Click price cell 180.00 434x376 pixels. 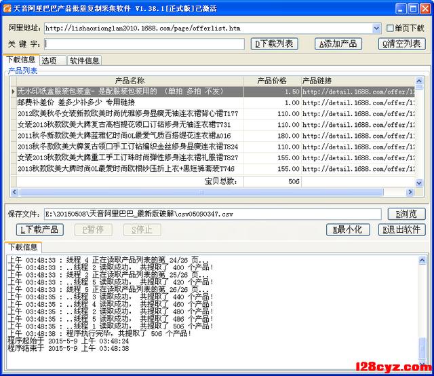coord(273,136)
